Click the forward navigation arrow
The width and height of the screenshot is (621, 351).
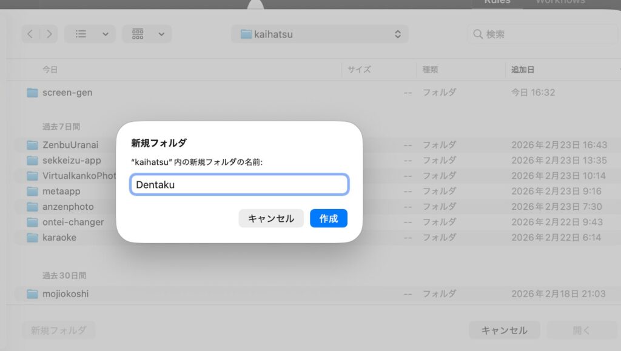pyautogui.click(x=49, y=34)
